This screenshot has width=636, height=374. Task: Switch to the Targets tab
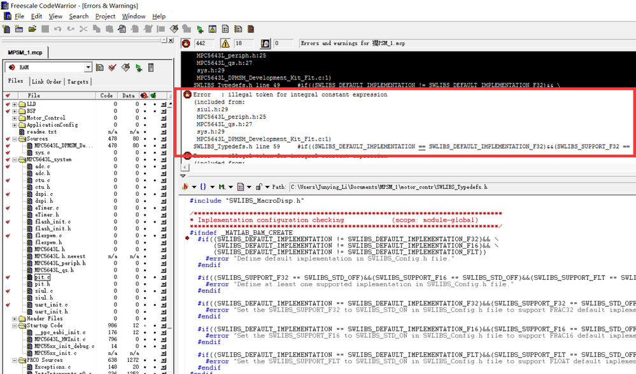point(78,81)
